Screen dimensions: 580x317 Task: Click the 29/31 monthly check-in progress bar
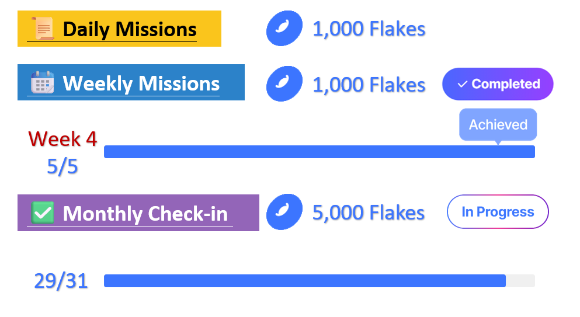[x=319, y=281]
